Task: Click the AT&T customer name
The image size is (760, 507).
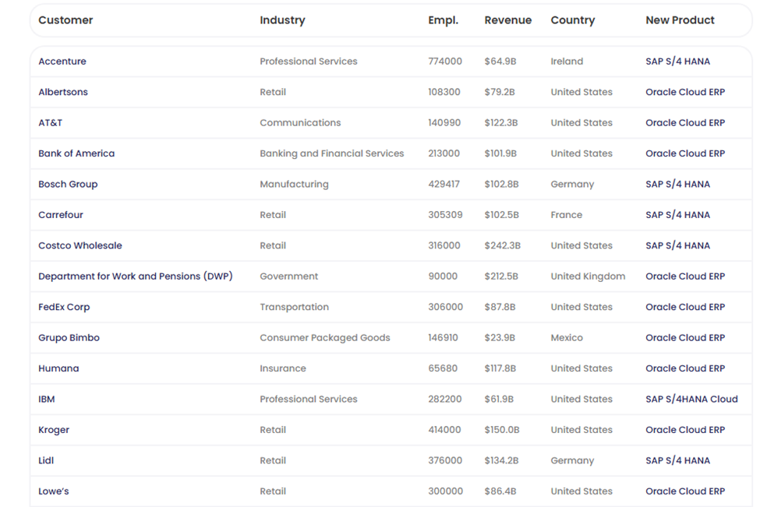Action: pos(50,123)
